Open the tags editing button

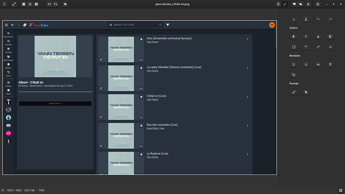click(x=300, y=4)
